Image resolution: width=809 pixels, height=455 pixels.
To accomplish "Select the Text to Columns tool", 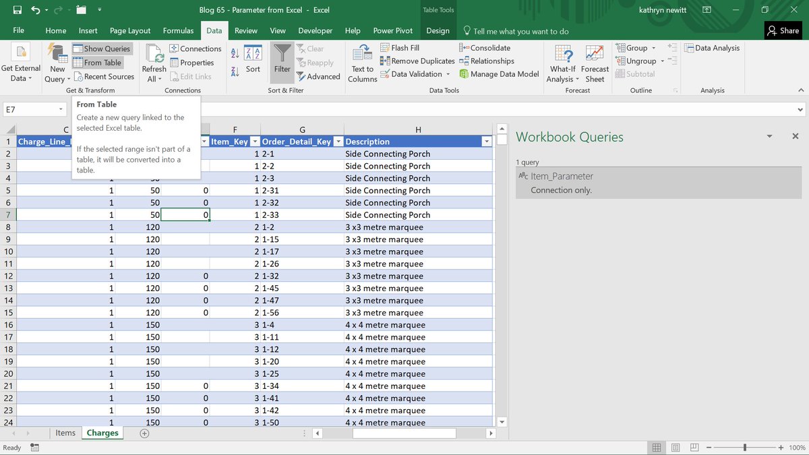I will pyautogui.click(x=361, y=61).
